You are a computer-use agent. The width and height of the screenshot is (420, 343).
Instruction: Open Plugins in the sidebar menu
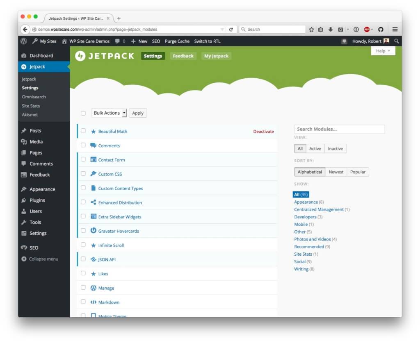(44, 200)
